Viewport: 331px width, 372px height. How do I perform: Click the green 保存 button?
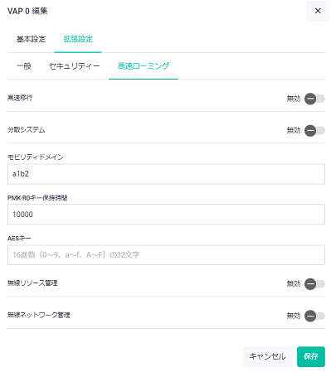point(311,356)
